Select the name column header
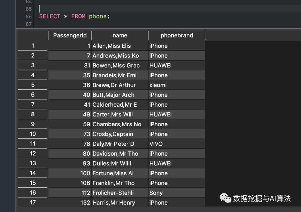This screenshot has width=301, height=212. point(120,35)
